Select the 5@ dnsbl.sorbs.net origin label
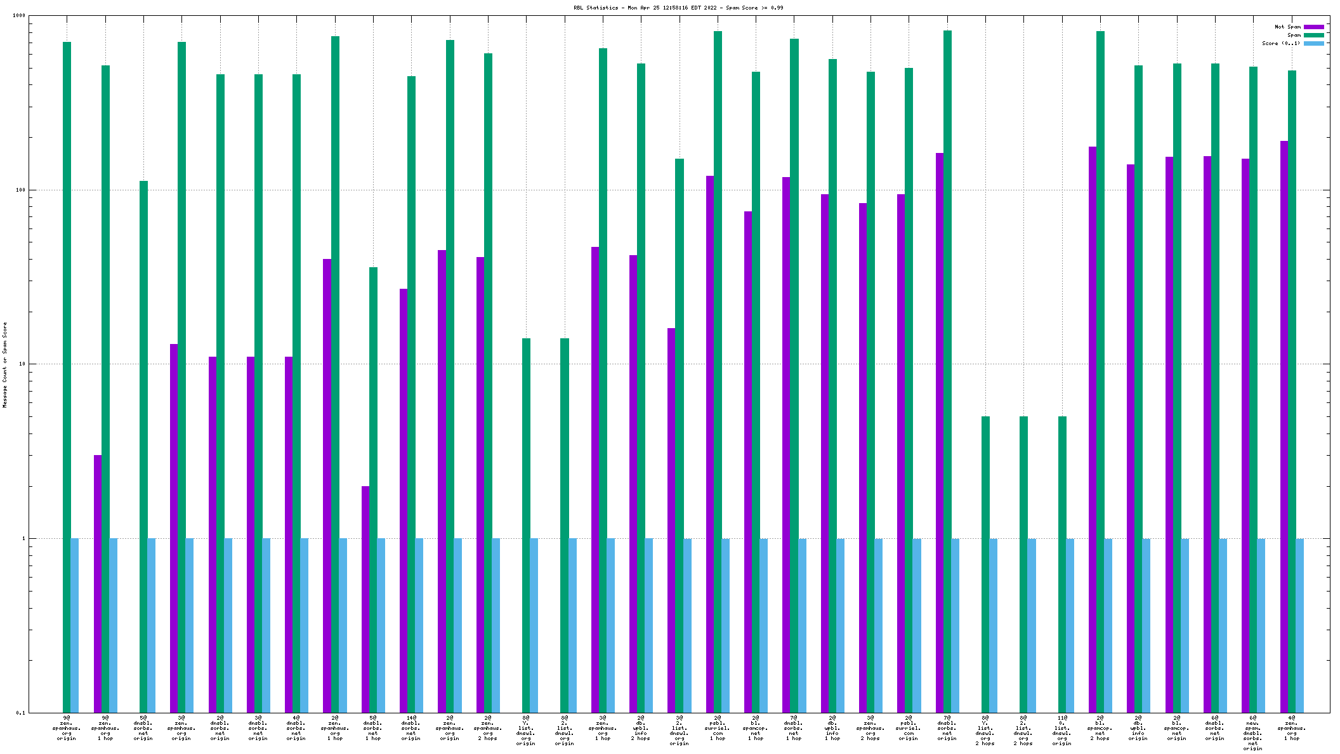The width and height of the screenshot is (1340, 754). [143, 728]
